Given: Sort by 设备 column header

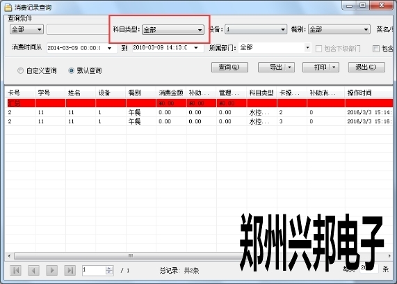Looking at the screenshot, I should (111, 93).
